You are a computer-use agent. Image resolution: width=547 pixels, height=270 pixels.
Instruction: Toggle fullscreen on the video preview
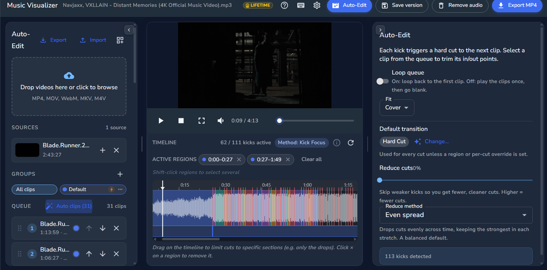202,121
